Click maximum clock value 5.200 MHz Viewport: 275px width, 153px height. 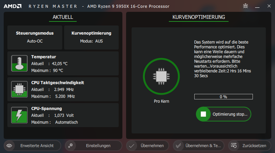point(65,96)
